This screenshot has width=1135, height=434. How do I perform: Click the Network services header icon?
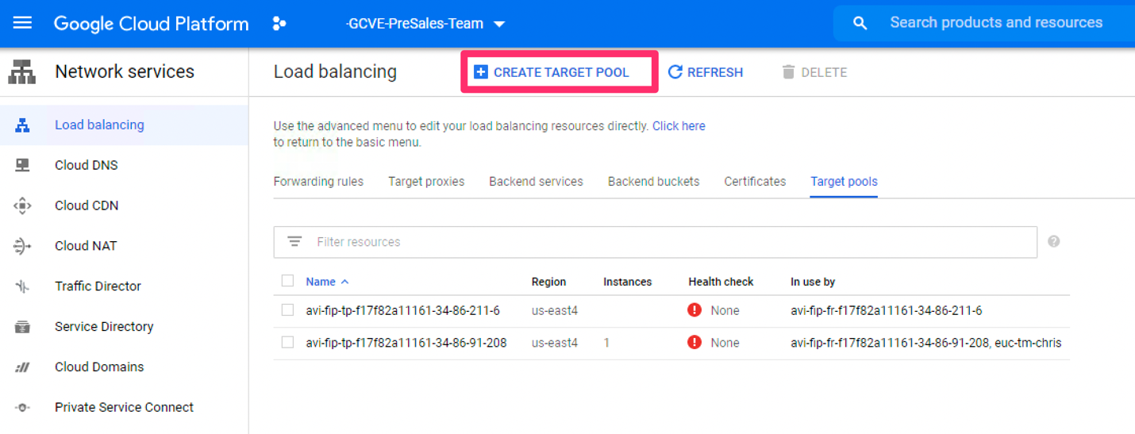[22, 72]
